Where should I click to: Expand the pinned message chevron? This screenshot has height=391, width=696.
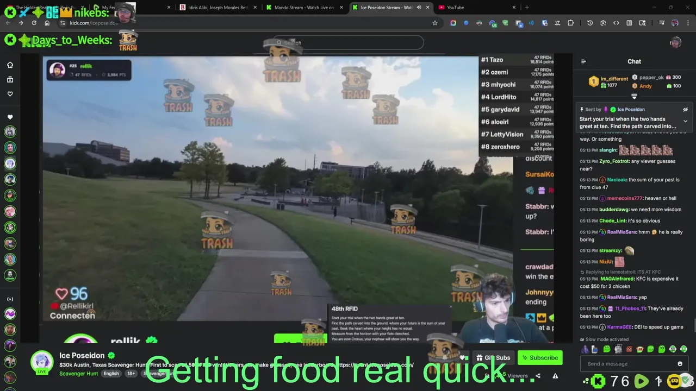coord(685,121)
